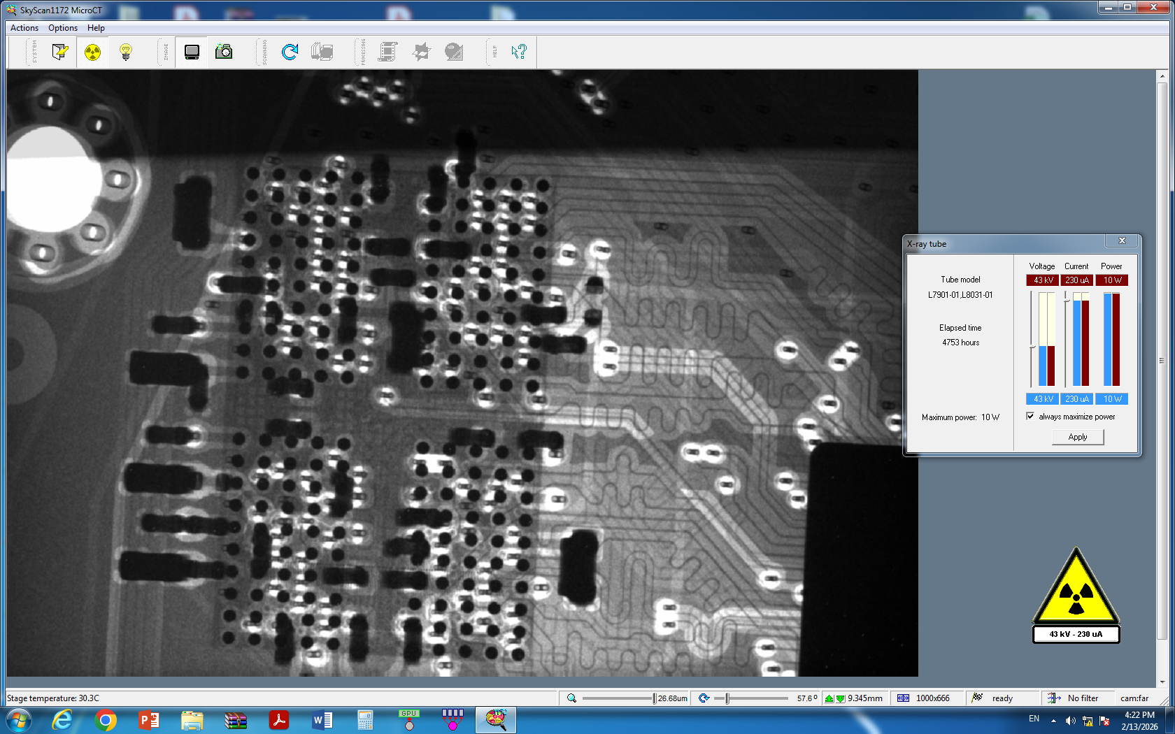1175x734 pixels.
Task: Toggle the light bulb illumination button
Action: 126,52
